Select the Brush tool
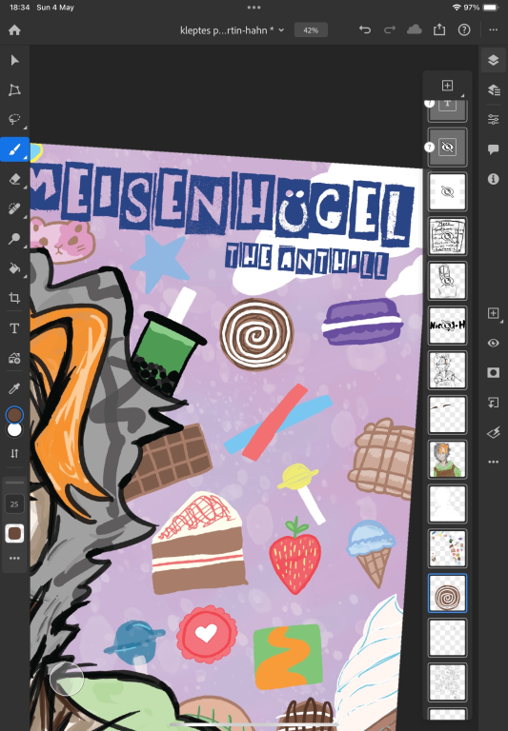508x731 pixels. point(14,149)
